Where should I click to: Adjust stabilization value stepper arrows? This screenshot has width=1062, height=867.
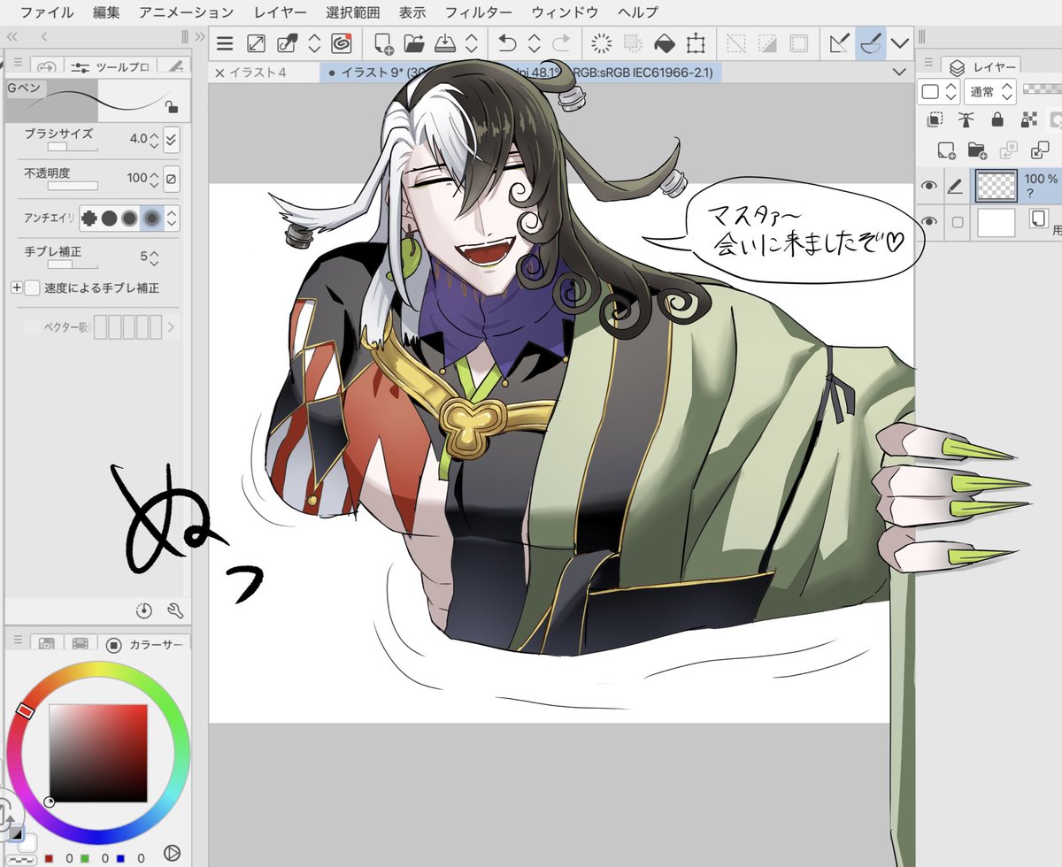click(154, 257)
